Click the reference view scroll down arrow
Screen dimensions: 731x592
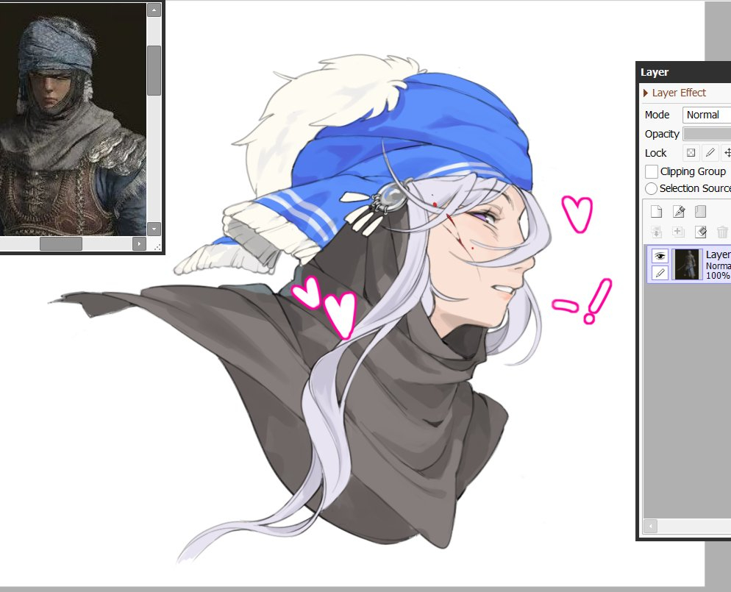coord(154,229)
